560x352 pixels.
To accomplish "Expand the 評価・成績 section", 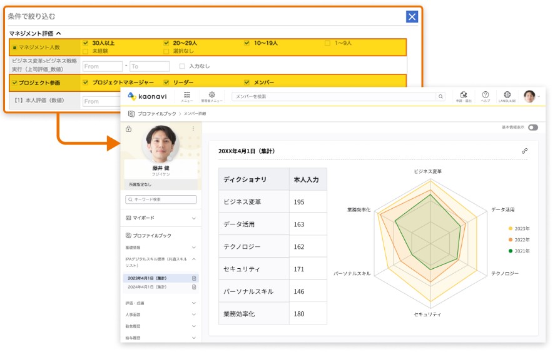I will click(194, 303).
